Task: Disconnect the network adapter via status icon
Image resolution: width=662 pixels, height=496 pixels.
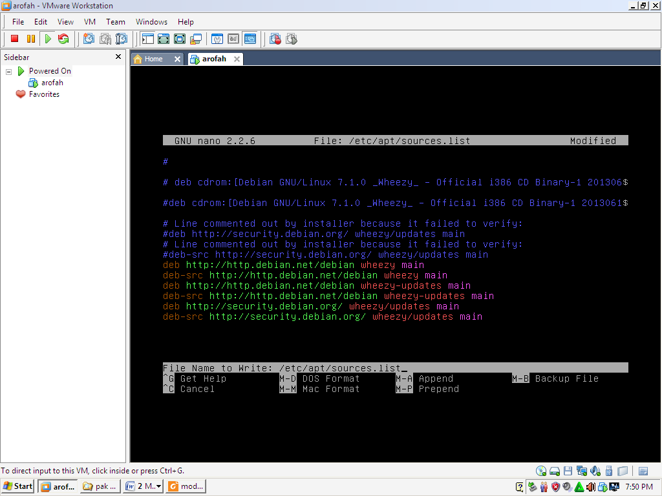Action: pyautogui.click(x=582, y=471)
